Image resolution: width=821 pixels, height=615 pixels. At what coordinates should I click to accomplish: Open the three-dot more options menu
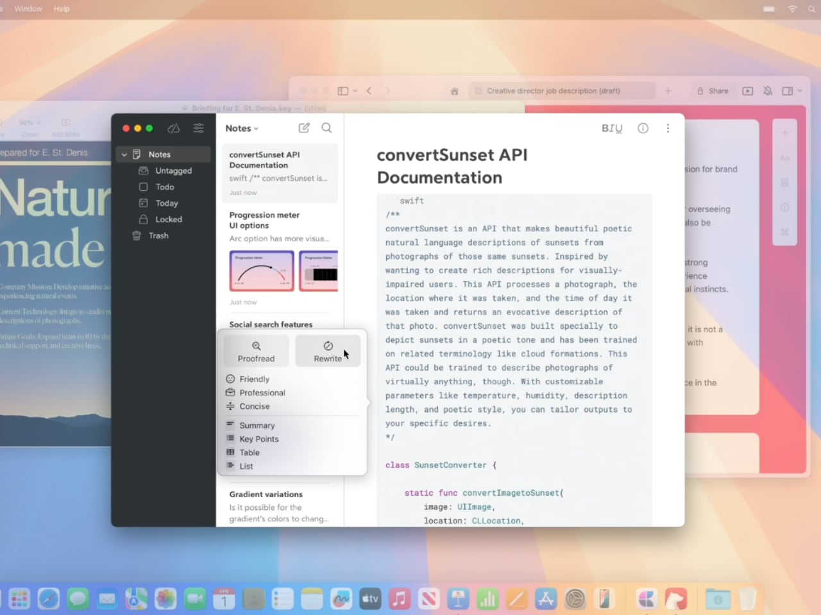pos(668,128)
